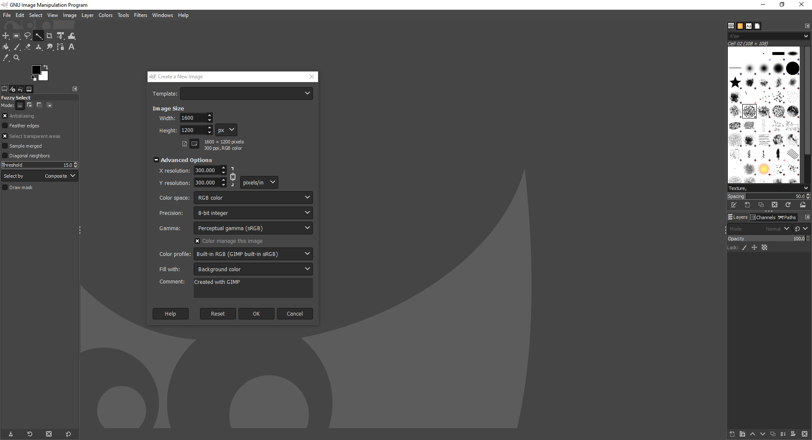812x440 pixels.
Task: Click the delete layer icon
Action: tap(804, 434)
